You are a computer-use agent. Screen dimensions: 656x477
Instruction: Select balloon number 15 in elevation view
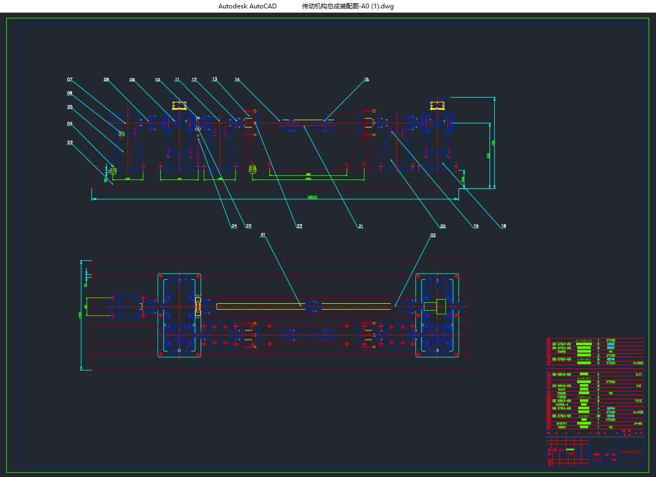click(366, 80)
